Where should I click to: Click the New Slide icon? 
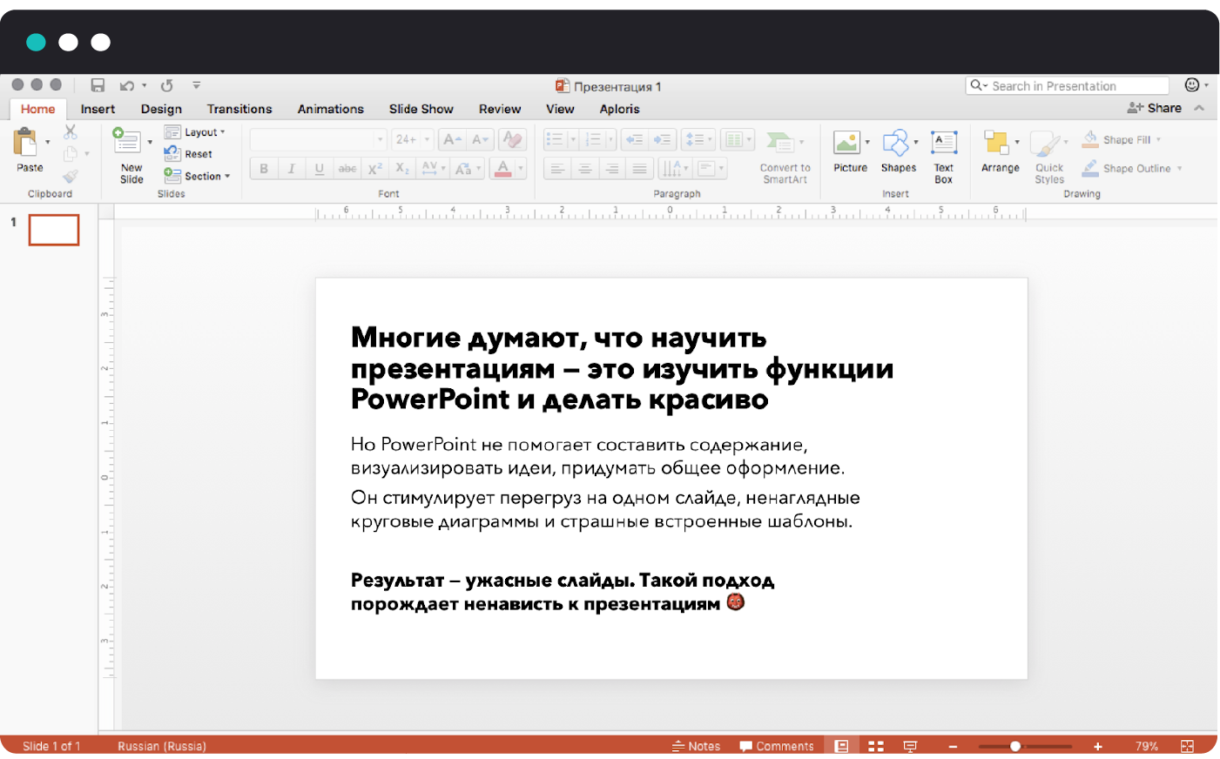pos(127,142)
